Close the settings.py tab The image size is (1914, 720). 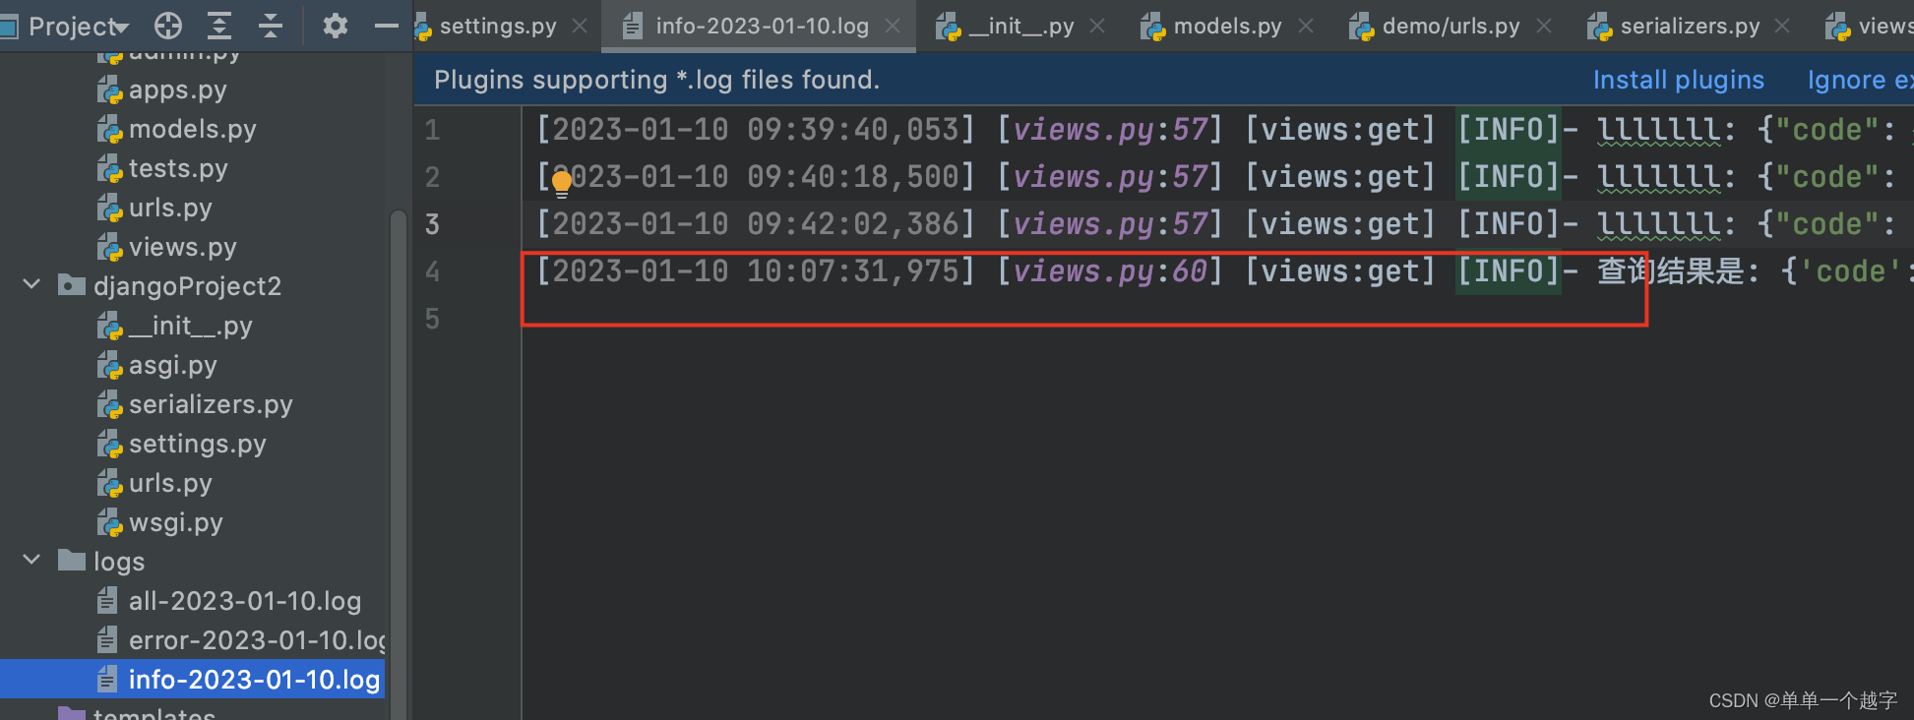pyautogui.click(x=580, y=27)
